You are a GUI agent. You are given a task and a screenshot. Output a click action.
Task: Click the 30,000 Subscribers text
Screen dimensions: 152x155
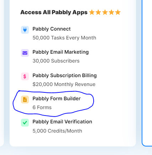[x=56, y=61]
